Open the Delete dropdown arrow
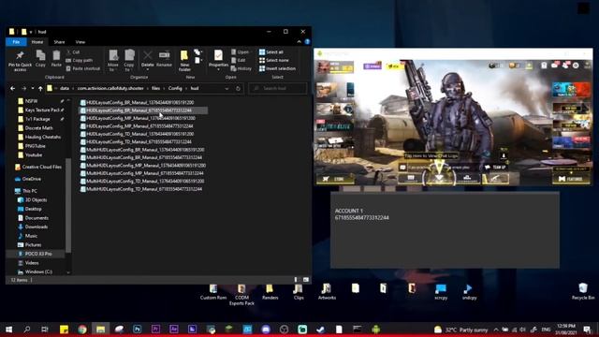Viewport: 599px width, 337px height. (x=148, y=69)
